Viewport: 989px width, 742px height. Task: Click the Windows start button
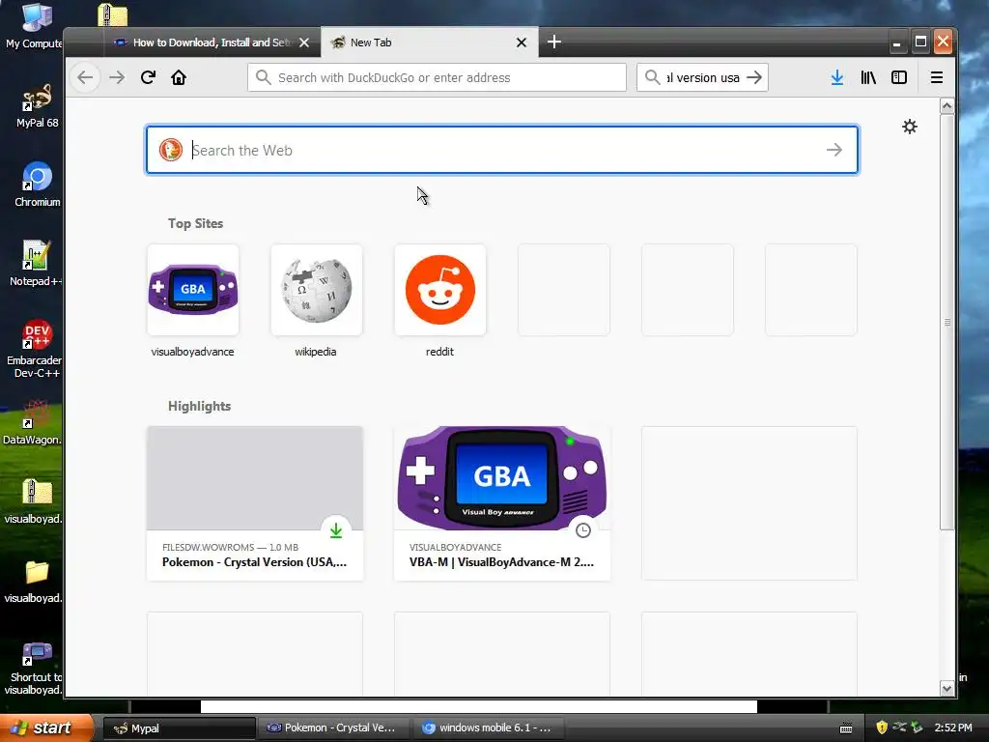point(46,728)
